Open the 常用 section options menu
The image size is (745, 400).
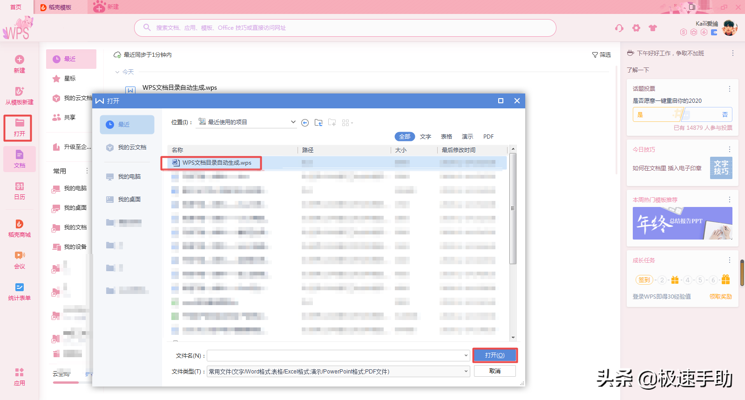coord(87,171)
